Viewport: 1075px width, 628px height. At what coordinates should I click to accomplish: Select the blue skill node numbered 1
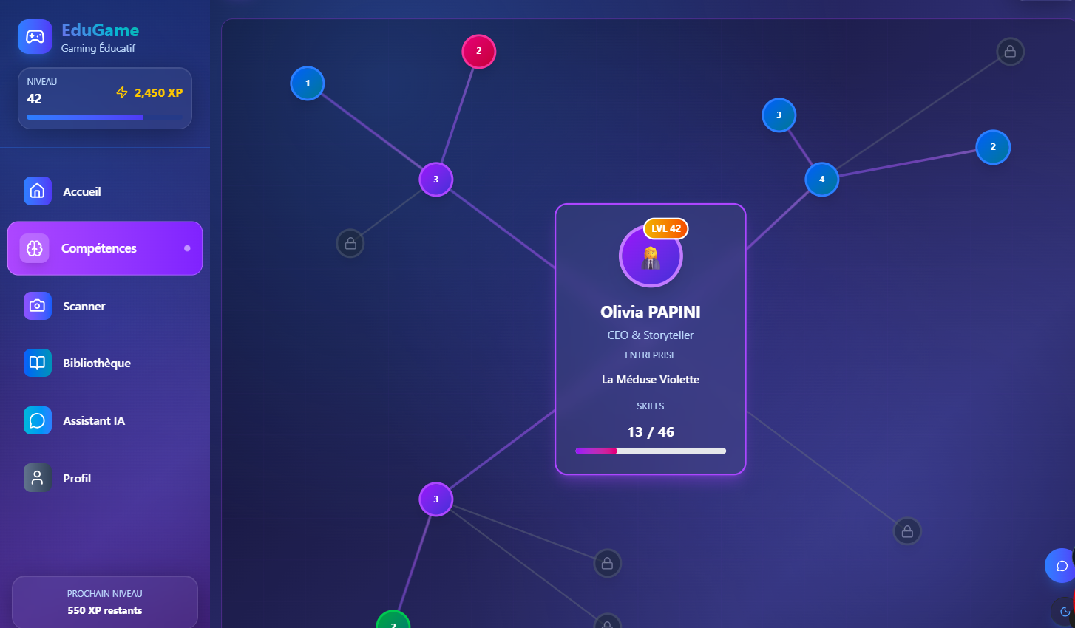[308, 83]
